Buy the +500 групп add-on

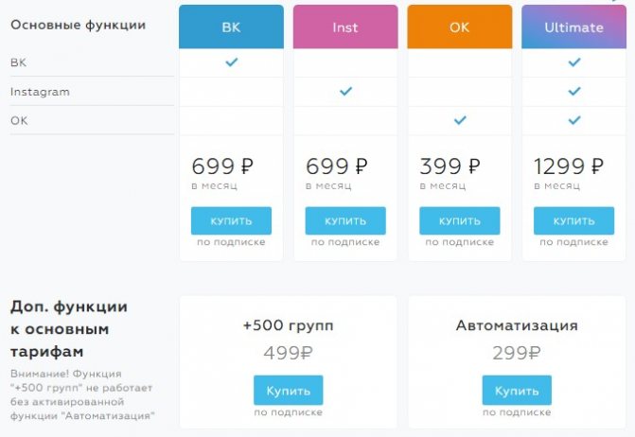click(289, 391)
